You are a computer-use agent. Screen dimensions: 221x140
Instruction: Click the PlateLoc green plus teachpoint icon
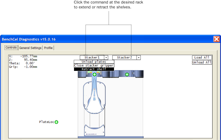[x=56, y=122]
